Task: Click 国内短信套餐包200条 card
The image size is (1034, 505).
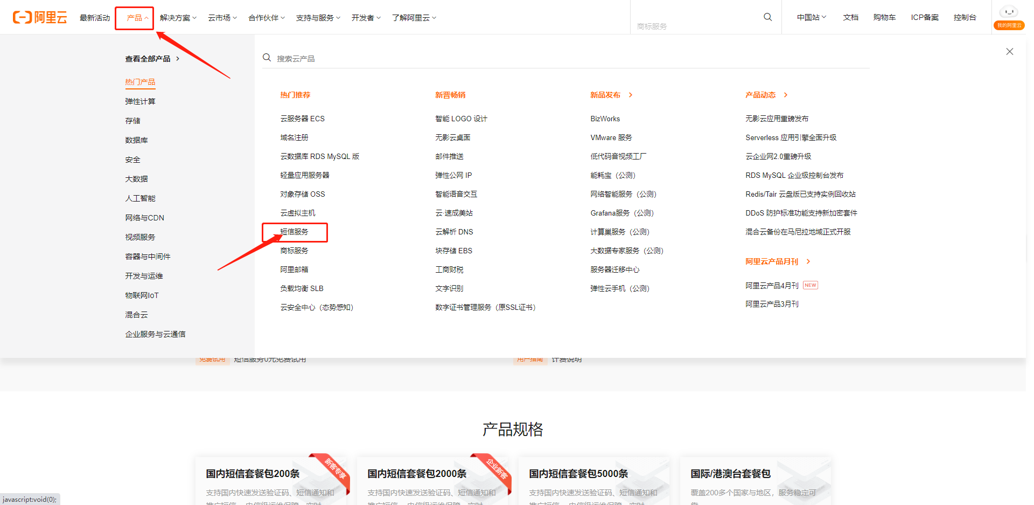Action: point(271,481)
